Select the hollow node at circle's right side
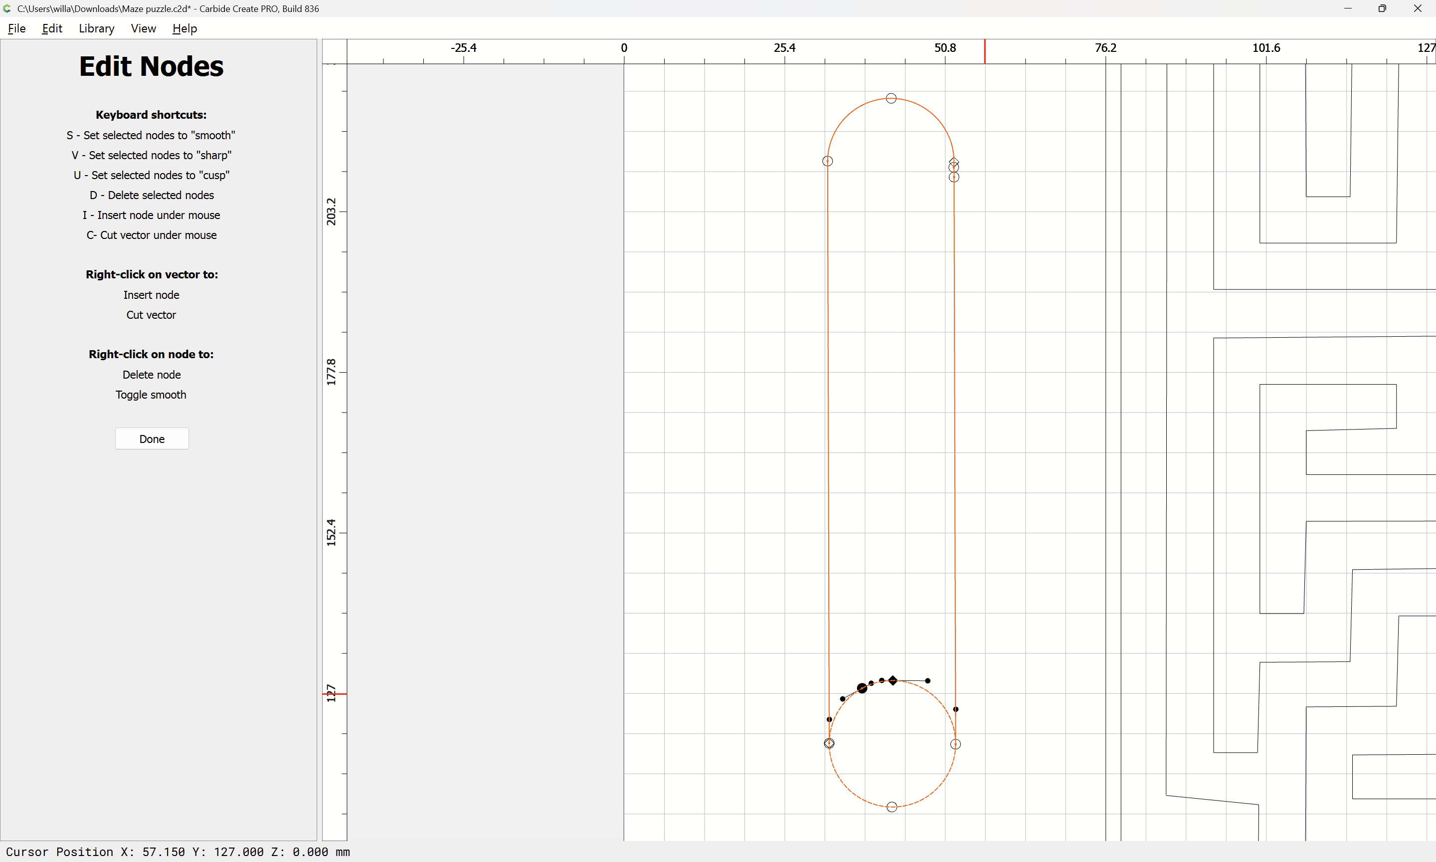Viewport: 1436px width, 862px height. pyautogui.click(x=955, y=744)
